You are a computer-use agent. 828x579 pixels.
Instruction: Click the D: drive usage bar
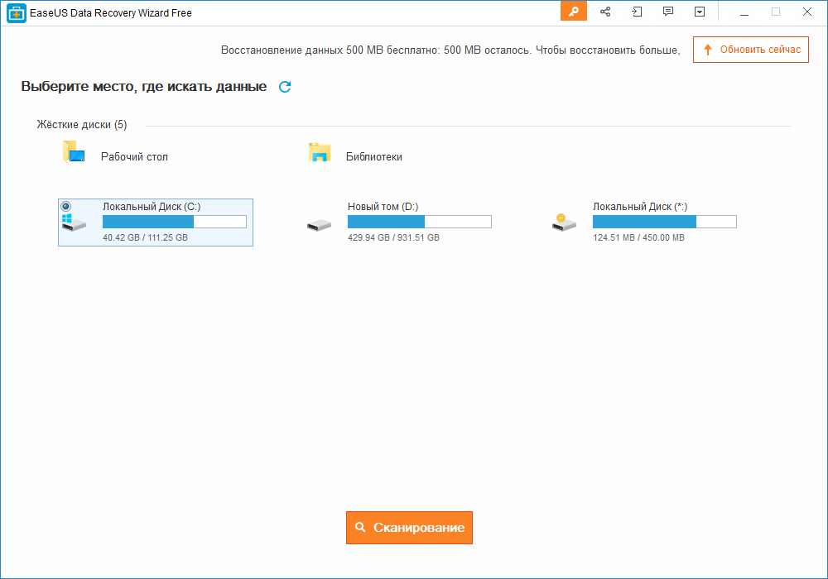tap(419, 222)
